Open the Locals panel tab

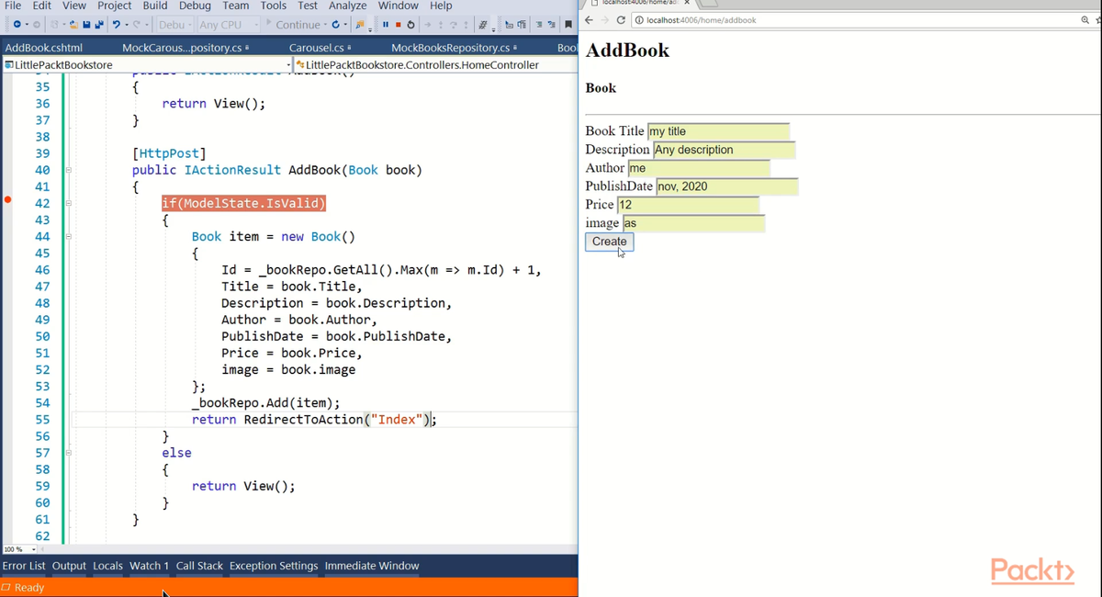click(x=107, y=566)
